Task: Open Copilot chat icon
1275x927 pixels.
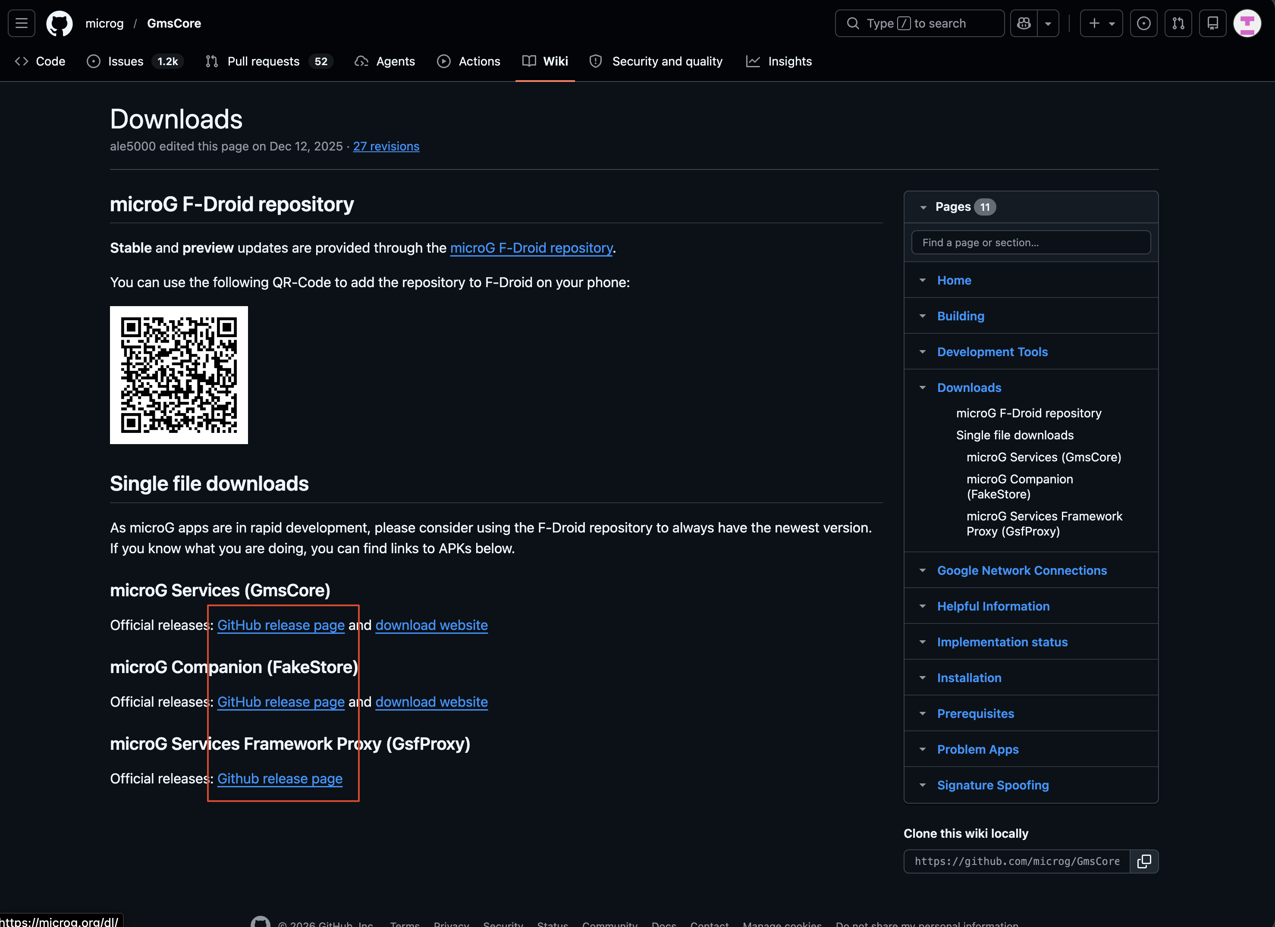Action: [x=1024, y=23]
